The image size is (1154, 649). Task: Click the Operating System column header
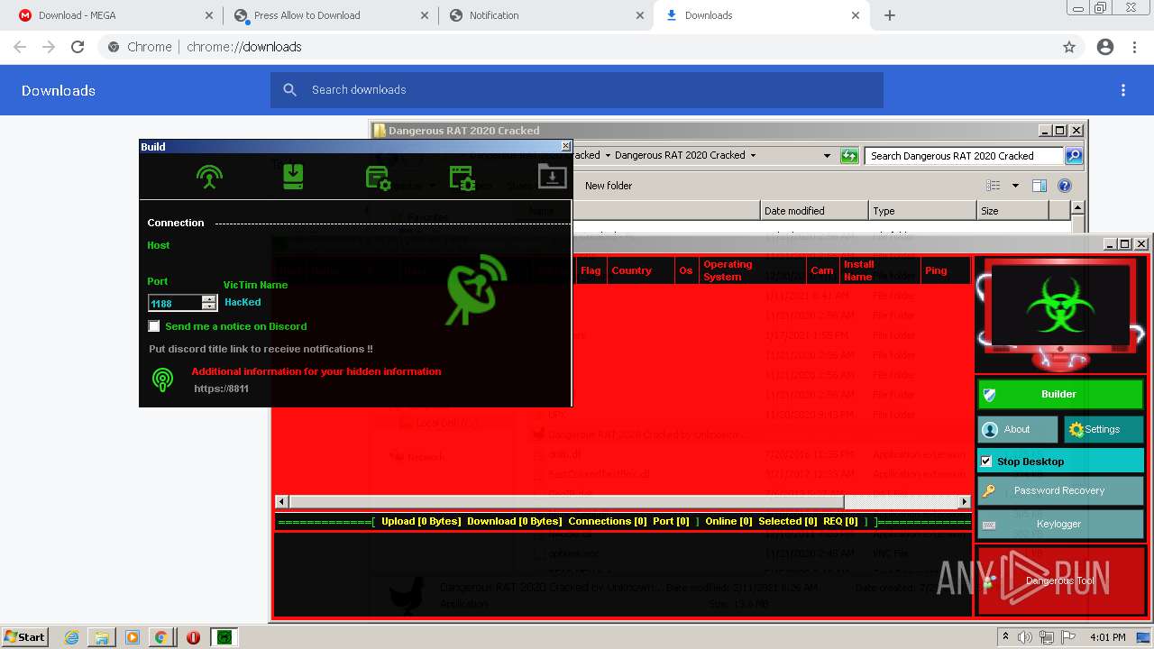coord(752,270)
